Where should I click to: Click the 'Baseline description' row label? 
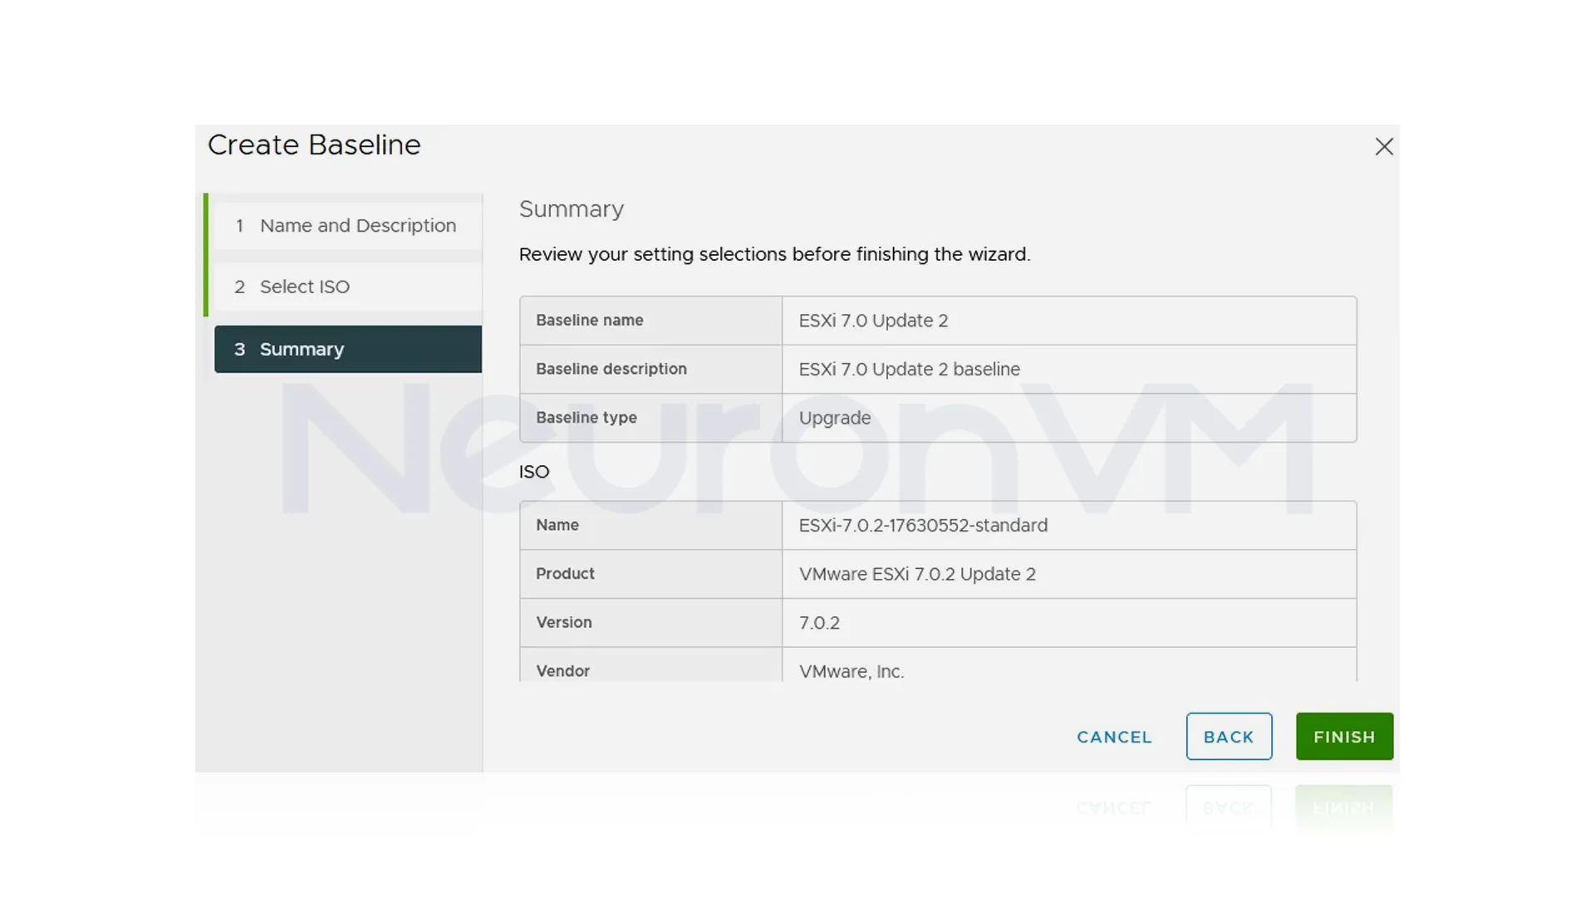[611, 369]
